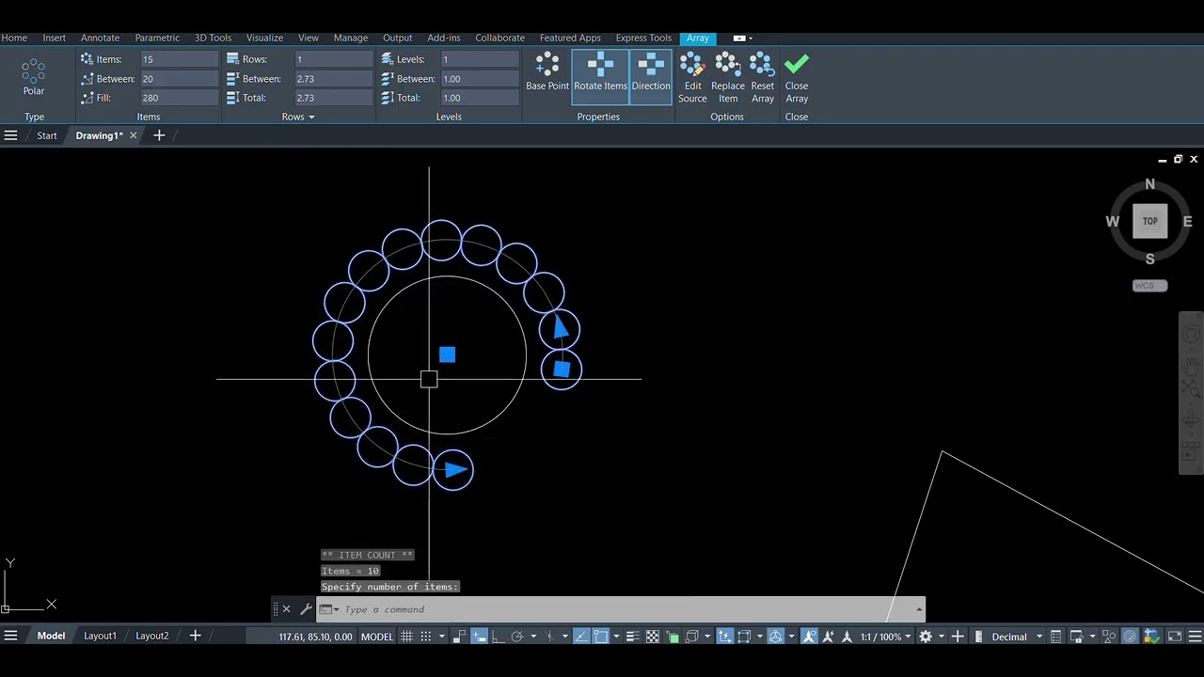This screenshot has width=1204, height=677.
Task: Click the Rows count field
Action: click(334, 59)
